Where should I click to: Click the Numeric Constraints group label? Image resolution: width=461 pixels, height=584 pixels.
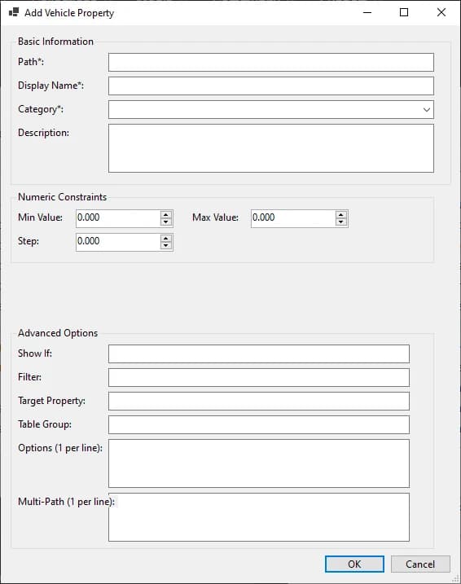click(62, 197)
